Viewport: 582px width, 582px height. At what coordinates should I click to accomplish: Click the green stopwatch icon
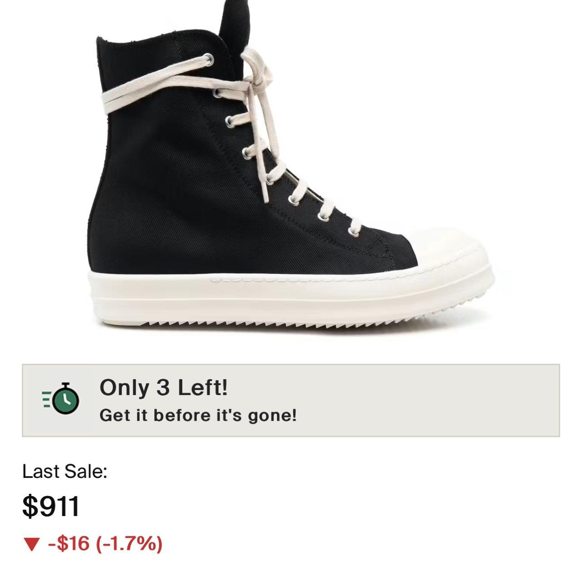(66, 399)
